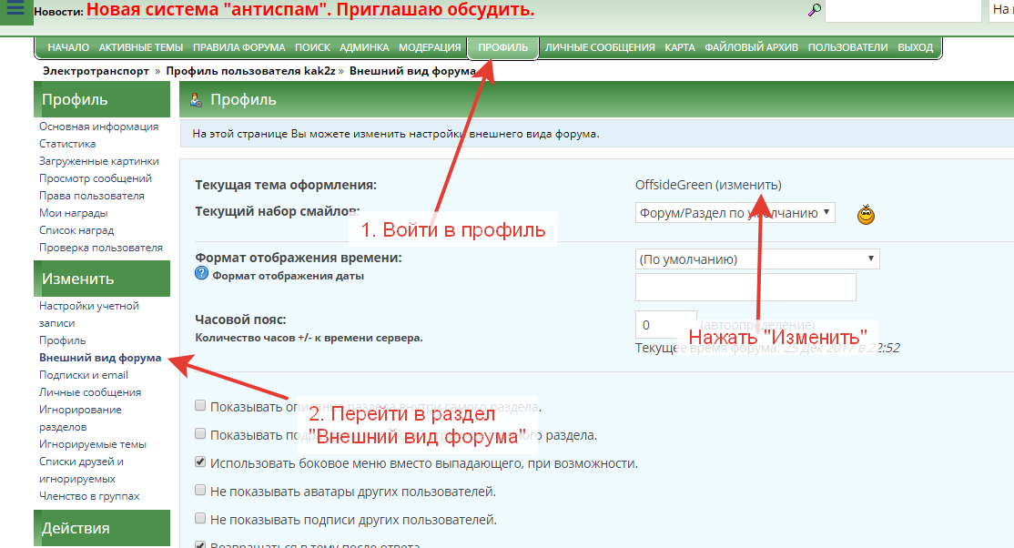
Task: Click the profile icon in the Профиль header
Action: [x=195, y=100]
